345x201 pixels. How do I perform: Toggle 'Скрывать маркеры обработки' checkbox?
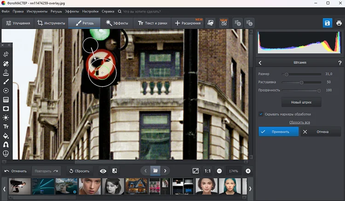(x=261, y=114)
